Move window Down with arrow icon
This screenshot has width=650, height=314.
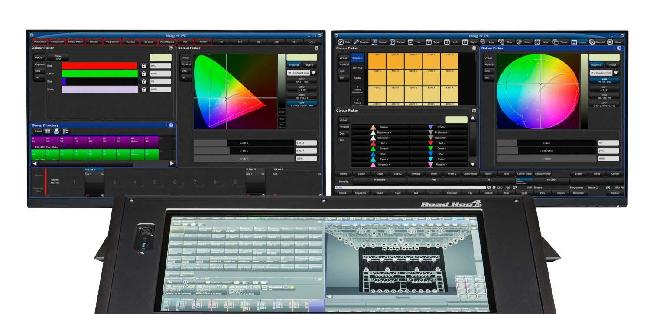point(429,42)
